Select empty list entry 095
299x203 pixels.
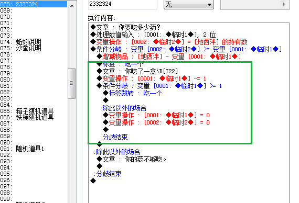pos(34,174)
